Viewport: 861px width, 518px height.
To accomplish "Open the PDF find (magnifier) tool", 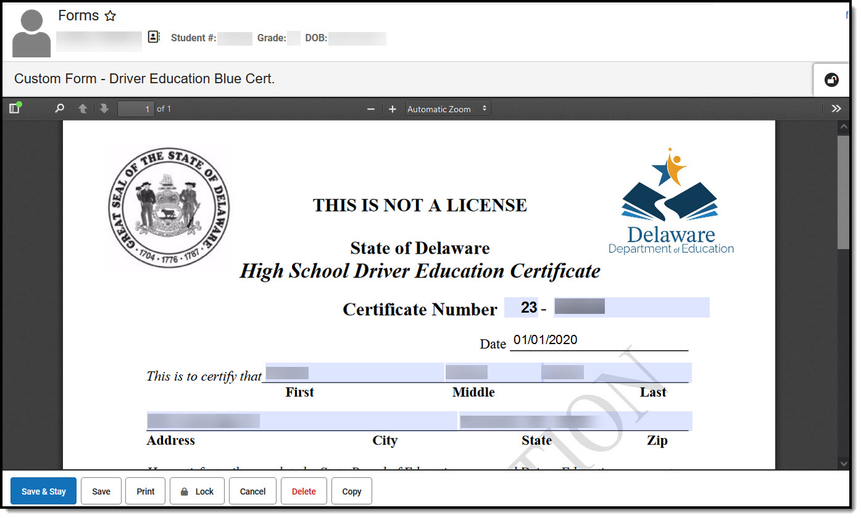I will 59,109.
